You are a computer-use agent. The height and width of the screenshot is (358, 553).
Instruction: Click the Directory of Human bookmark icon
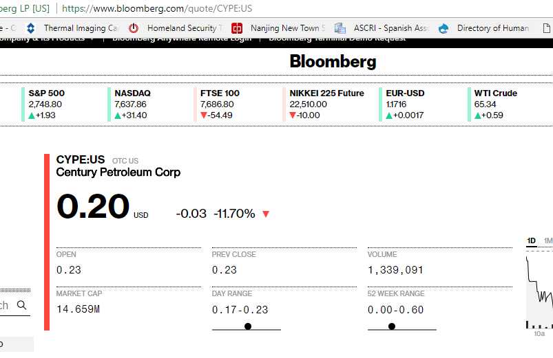(x=444, y=28)
